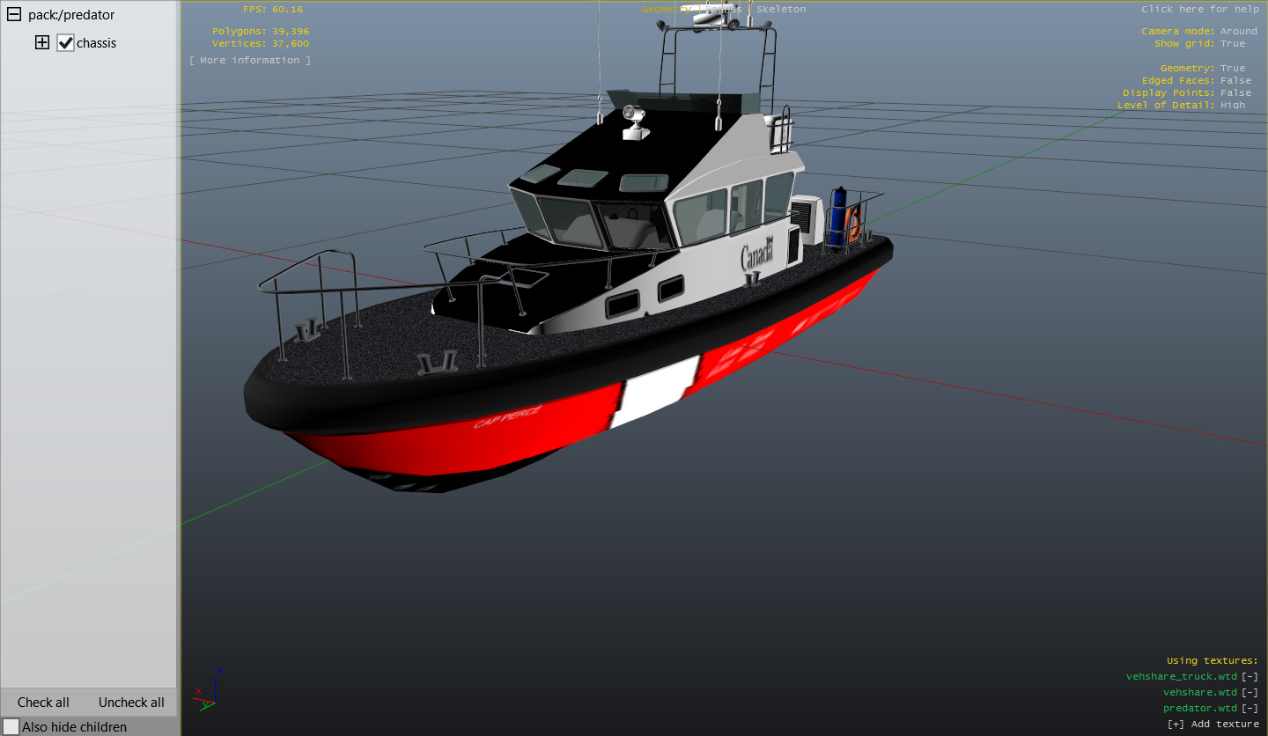
Task: Remove vehshare.wtd using its [-] icon
Action: pos(1250,692)
